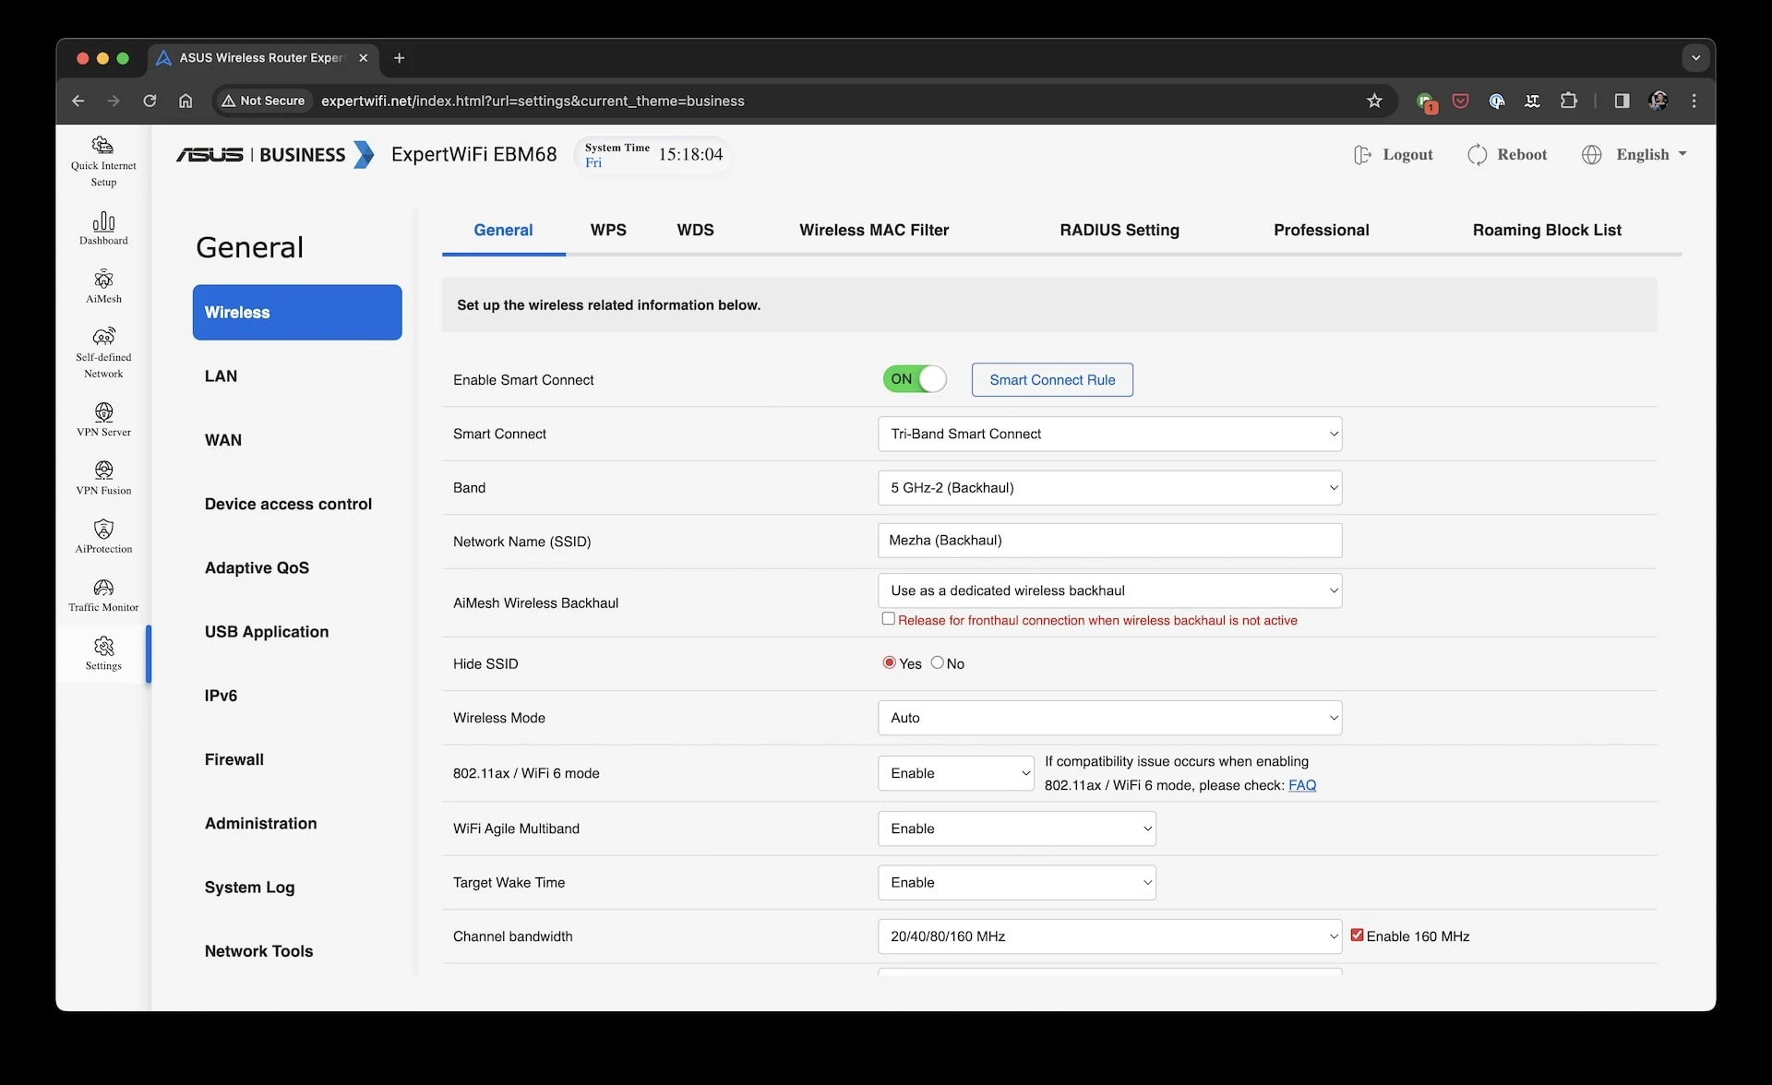Go back in browser history

coord(78,101)
